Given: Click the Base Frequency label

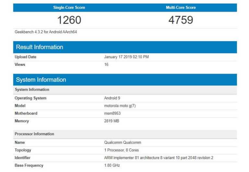Looking at the screenshot, I should [29, 166].
